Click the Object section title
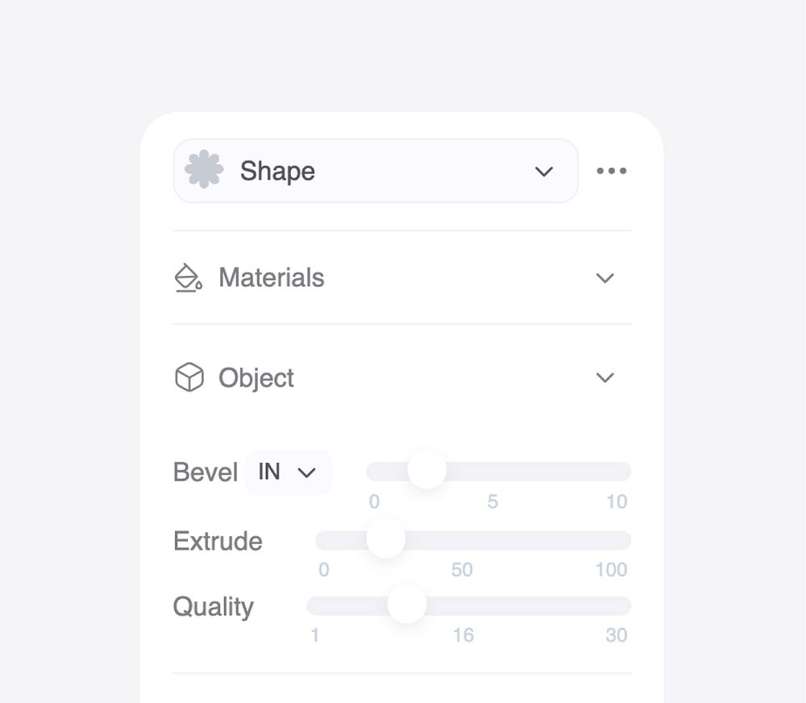 point(256,378)
